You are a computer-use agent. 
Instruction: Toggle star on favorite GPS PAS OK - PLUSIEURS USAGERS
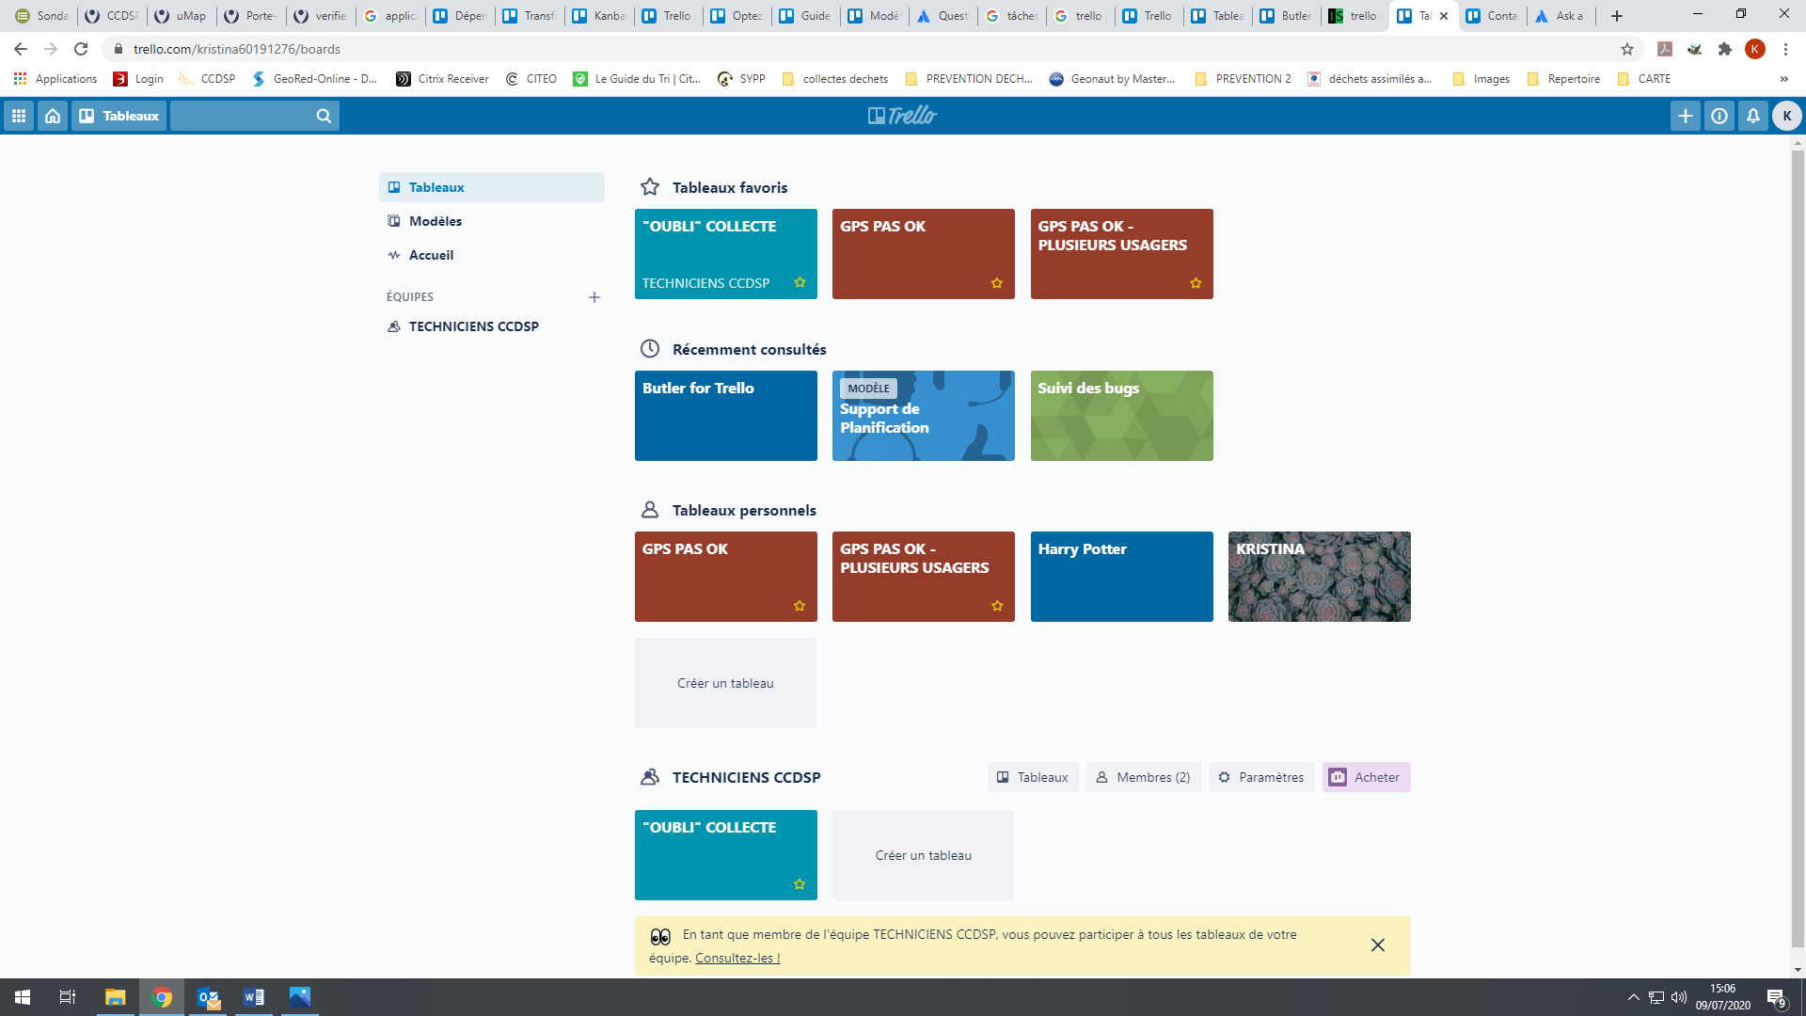click(x=1196, y=283)
